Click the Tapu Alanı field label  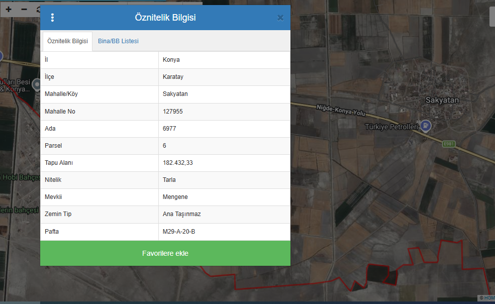(x=59, y=163)
